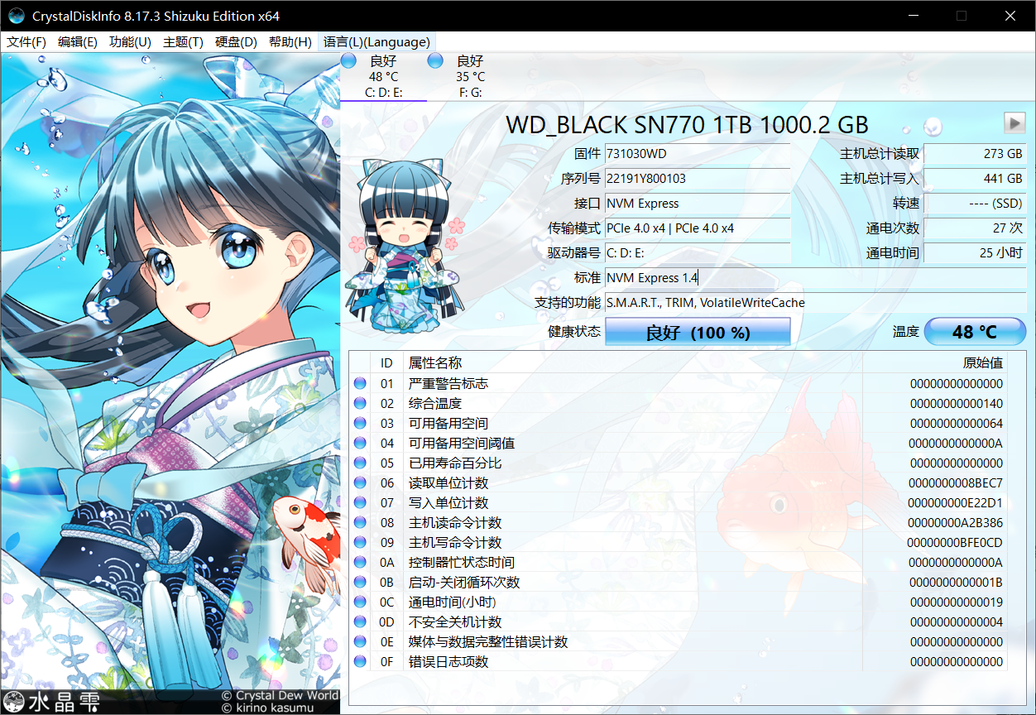Select the 已用寿命百分比 attribute row
This screenshot has width=1036, height=715.
point(679,463)
